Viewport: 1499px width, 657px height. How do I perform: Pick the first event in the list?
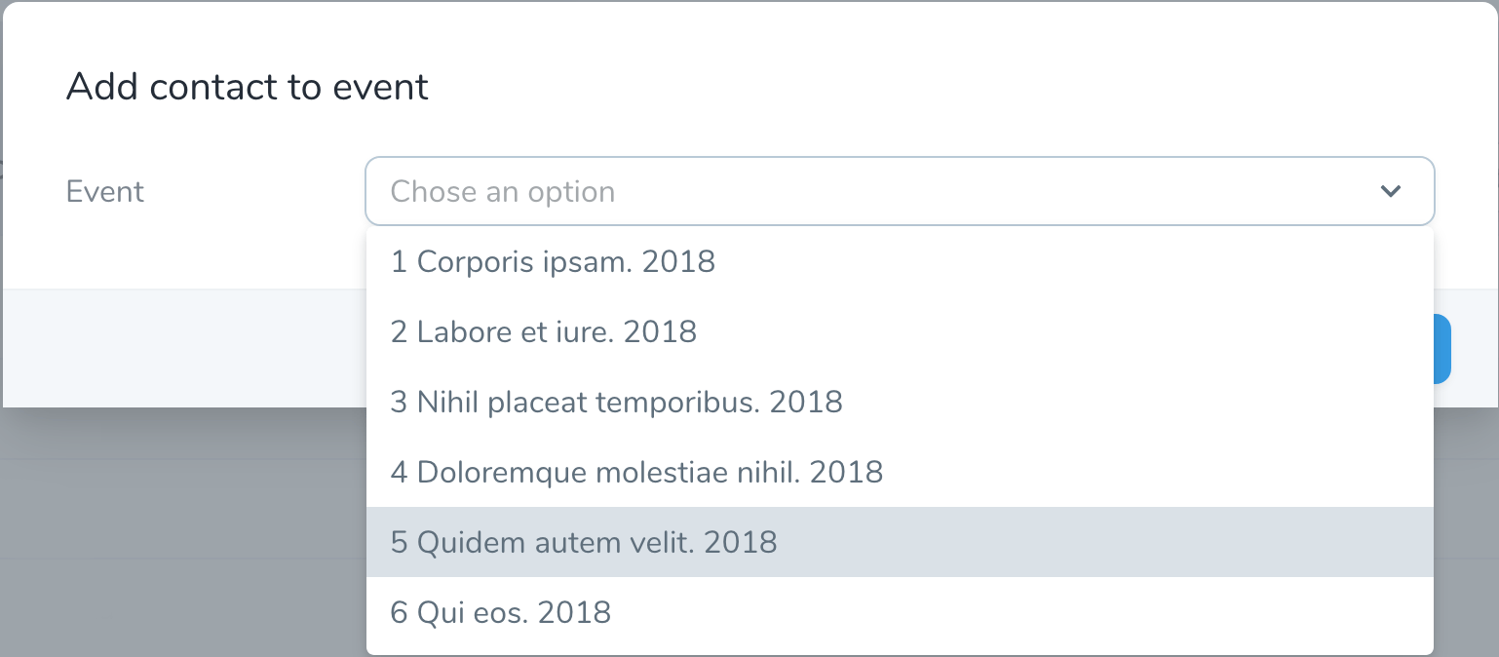tap(900, 261)
